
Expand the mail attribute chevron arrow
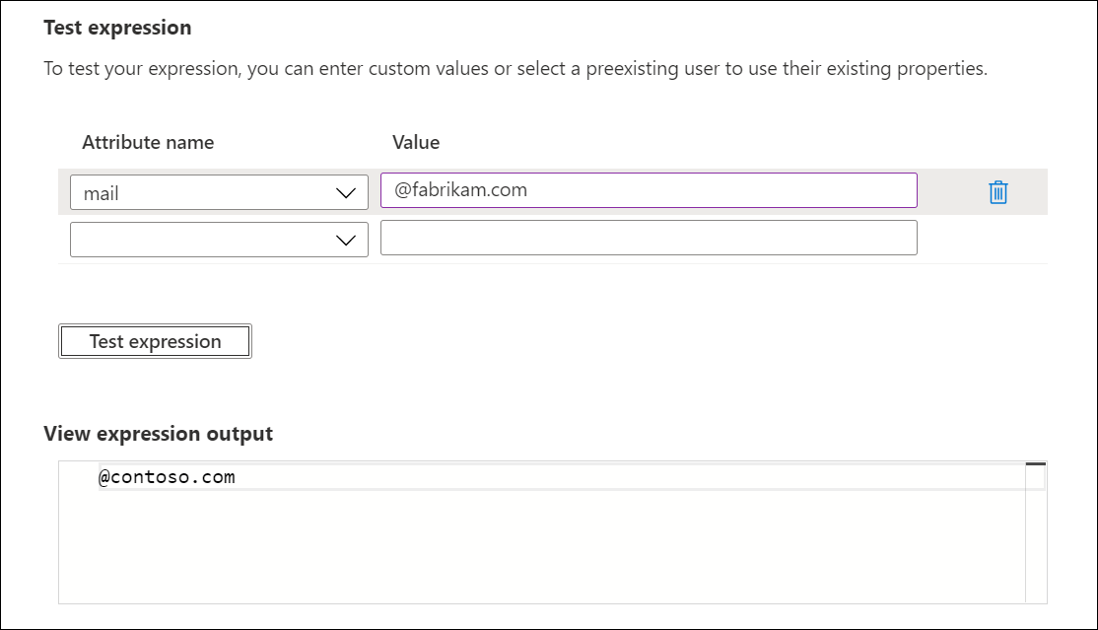tap(345, 193)
